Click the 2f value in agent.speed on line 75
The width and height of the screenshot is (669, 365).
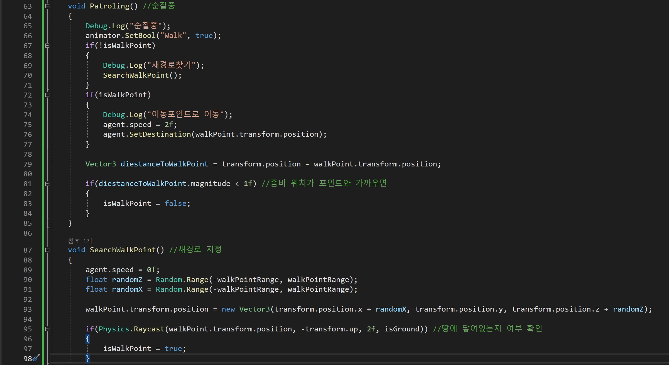pyautogui.click(x=169, y=125)
